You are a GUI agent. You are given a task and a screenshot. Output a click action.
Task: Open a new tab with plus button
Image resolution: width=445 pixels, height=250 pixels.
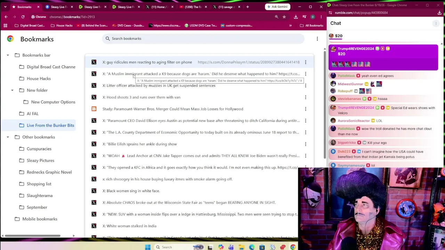[248, 7]
